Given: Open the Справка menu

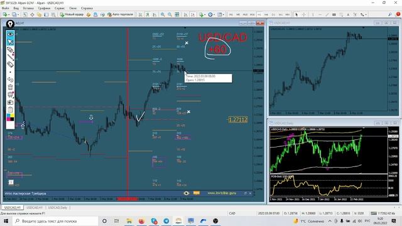Looking at the screenshot, I should click(x=87, y=8).
